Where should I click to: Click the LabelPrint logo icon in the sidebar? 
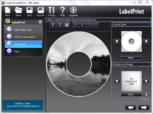(x=8, y=21)
